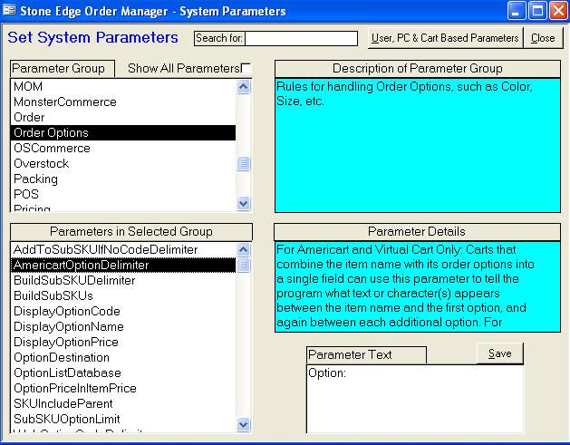Click inside the Search for input field
This screenshot has width=570, height=445.
[x=301, y=38]
